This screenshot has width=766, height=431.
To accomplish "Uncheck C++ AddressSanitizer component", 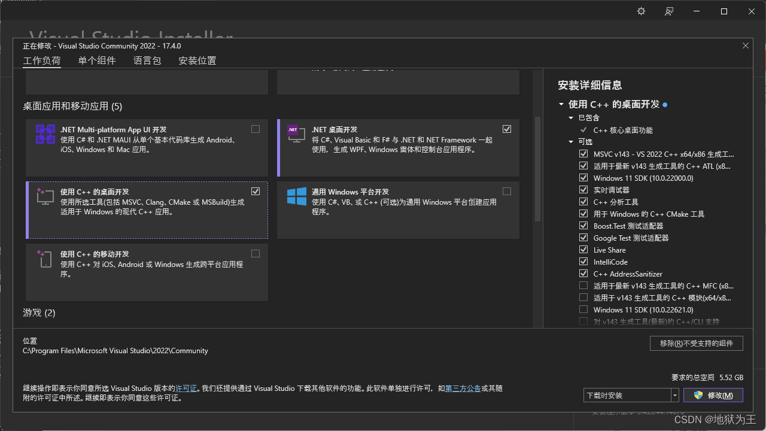I will 583,274.
